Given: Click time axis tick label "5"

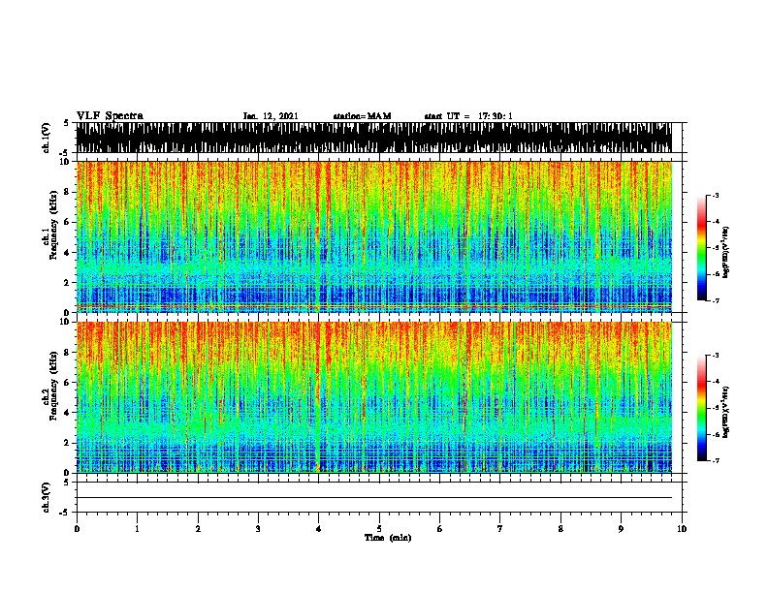Looking at the screenshot, I should click(x=379, y=529).
